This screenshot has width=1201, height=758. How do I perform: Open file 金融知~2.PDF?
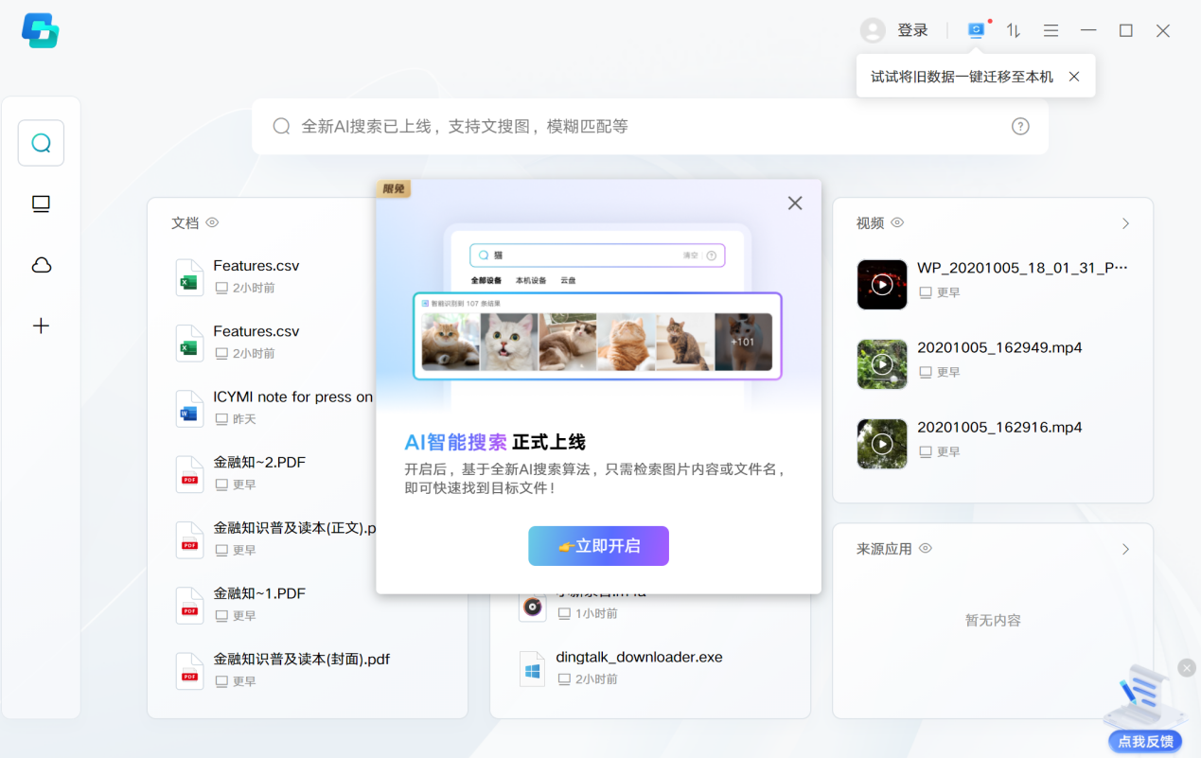[x=259, y=463]
